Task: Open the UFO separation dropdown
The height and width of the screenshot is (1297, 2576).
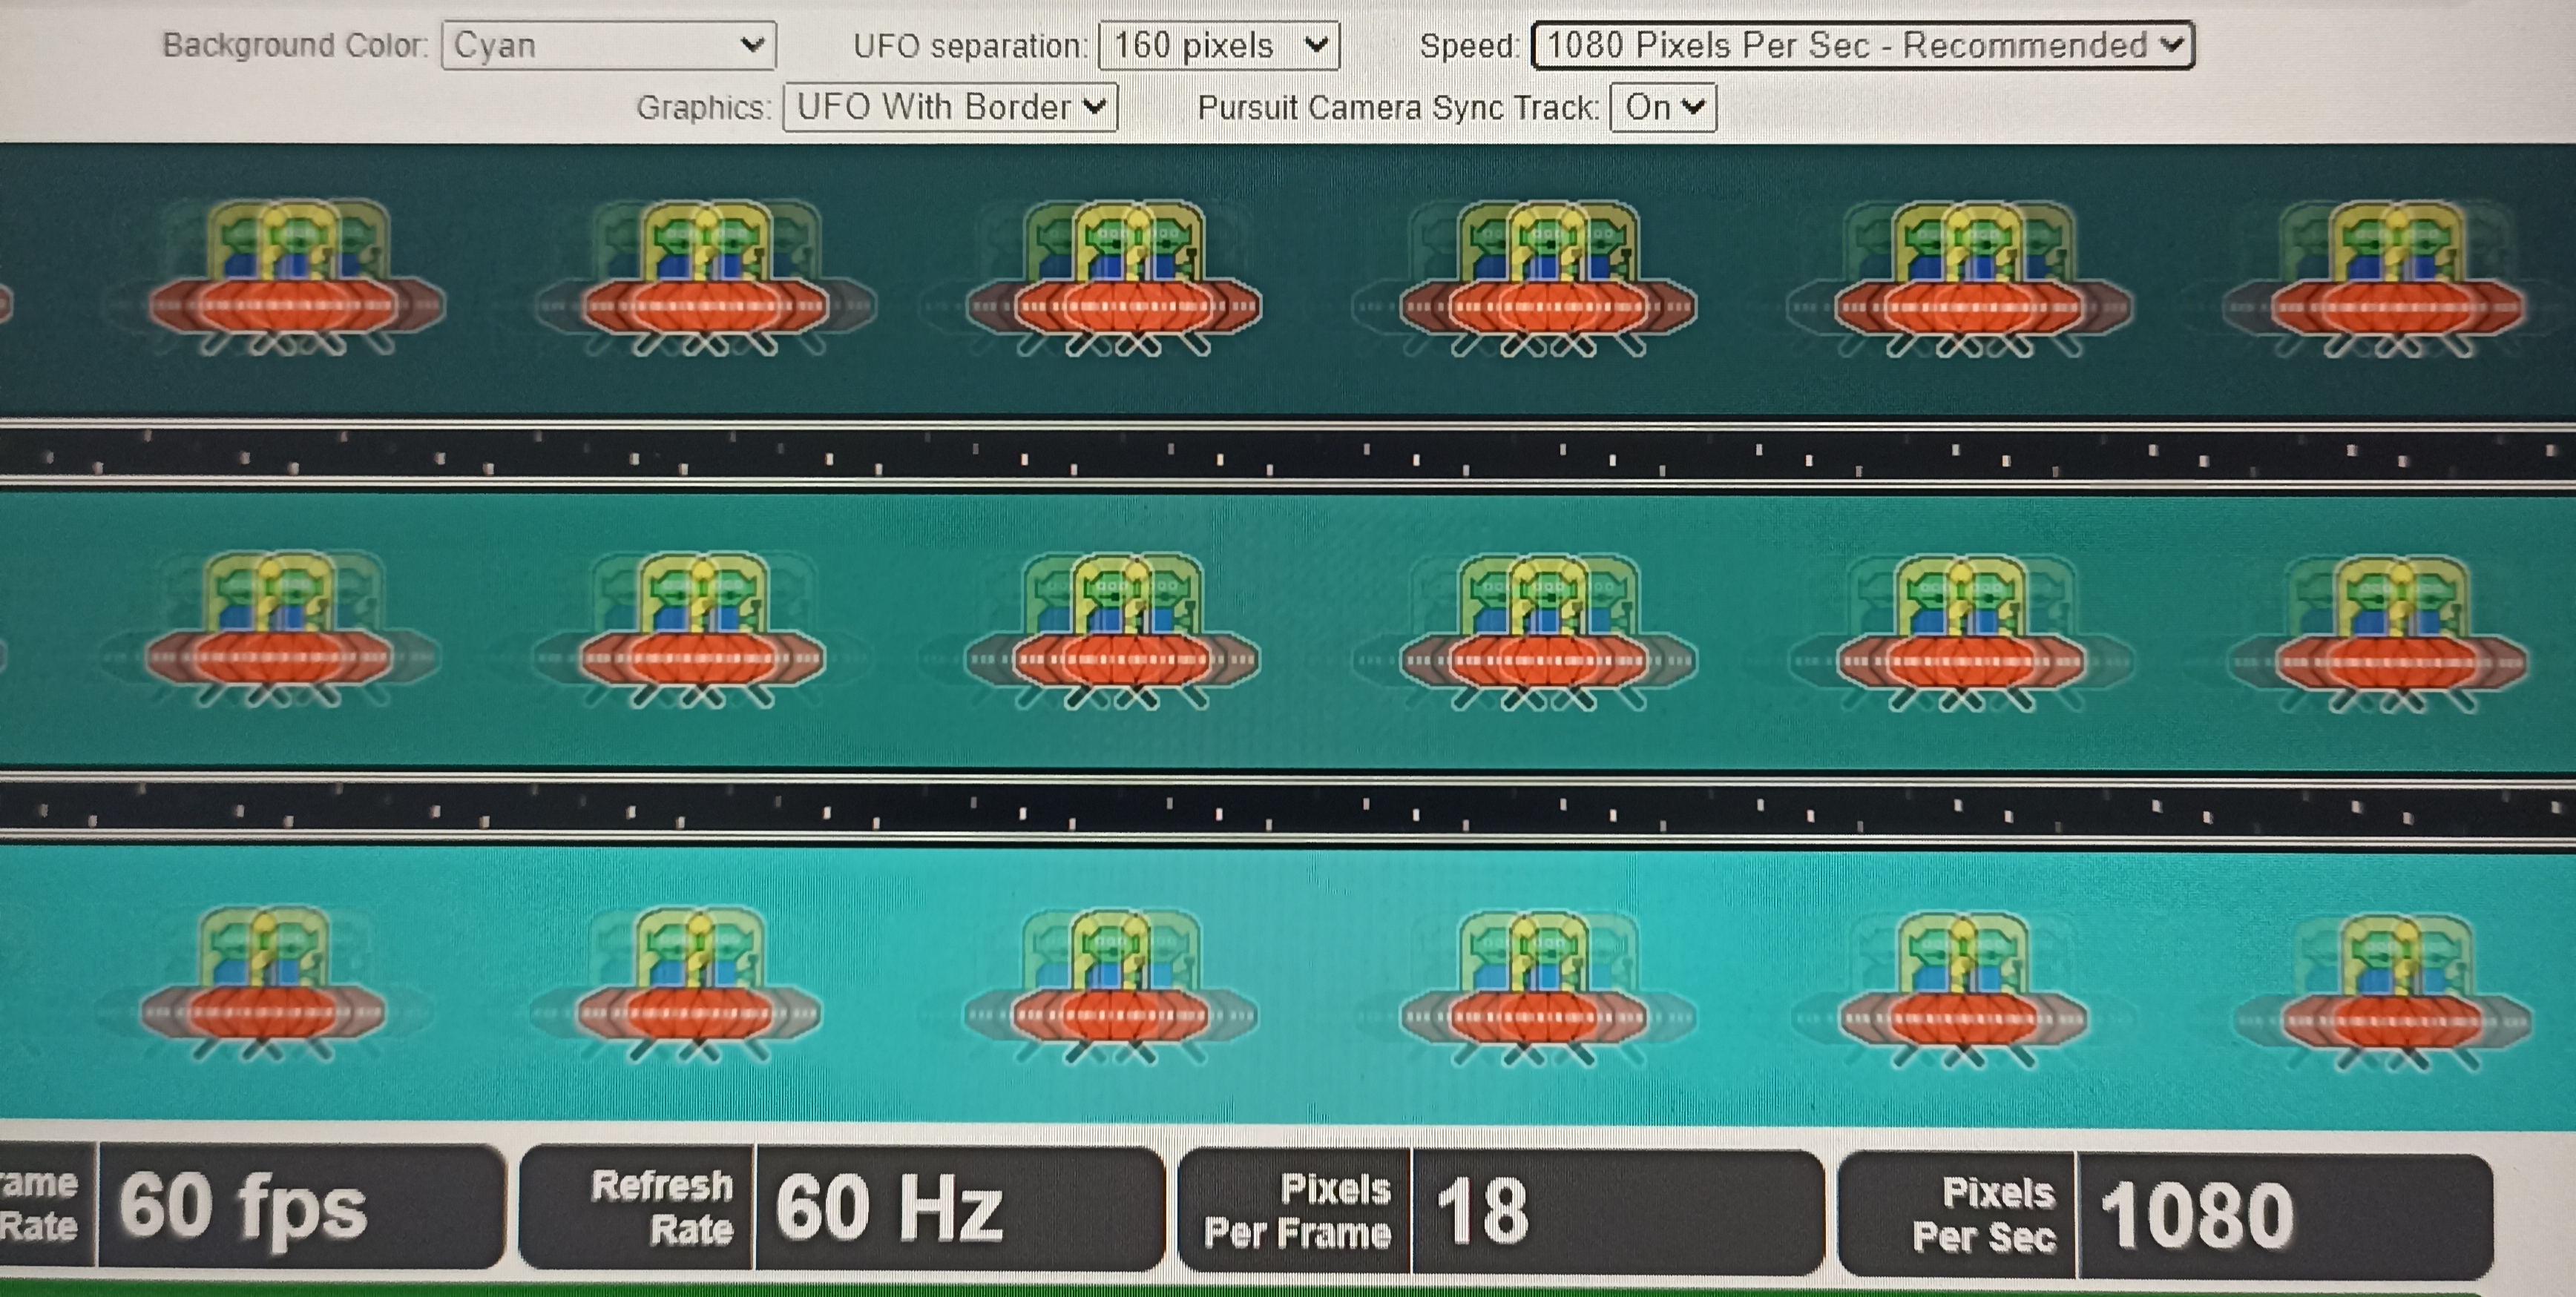Action: pos(1218,46)
